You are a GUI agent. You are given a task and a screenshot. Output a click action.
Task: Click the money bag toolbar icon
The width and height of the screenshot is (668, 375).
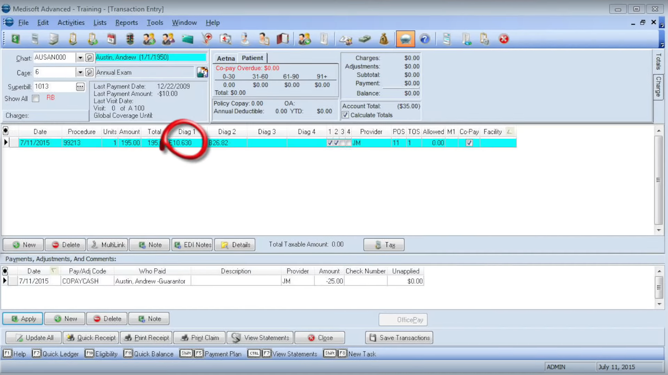(384, 39)
